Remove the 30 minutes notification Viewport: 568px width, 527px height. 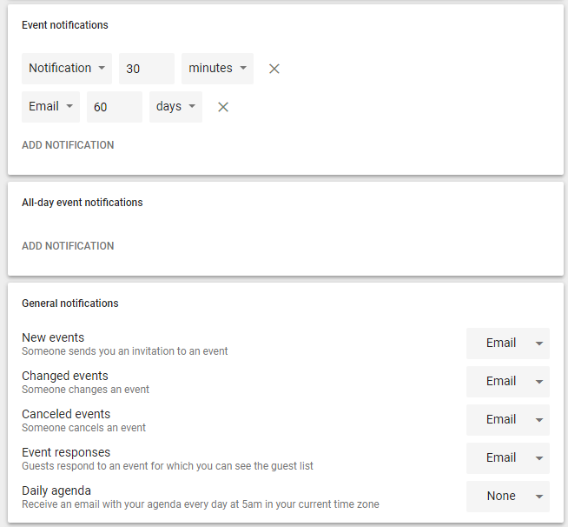click(274, 69)
